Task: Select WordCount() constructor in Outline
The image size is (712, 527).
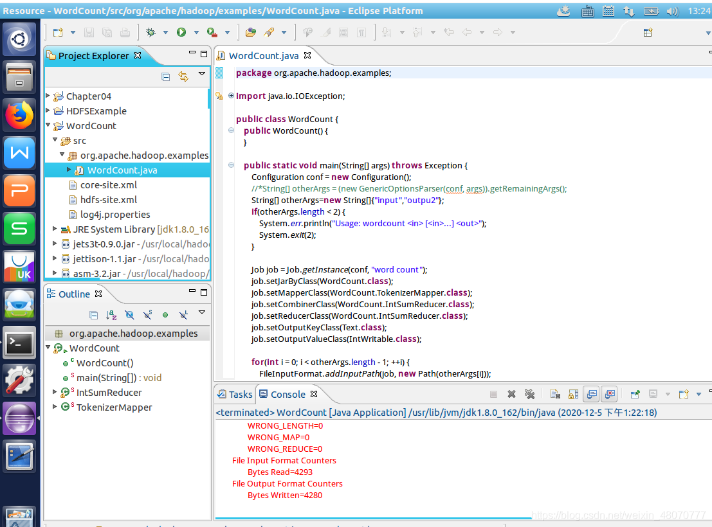Action: click(x=105, y=362)
